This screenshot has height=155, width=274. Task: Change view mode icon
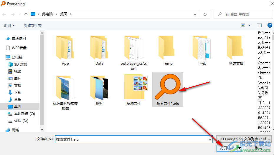(x=243, y=25)
